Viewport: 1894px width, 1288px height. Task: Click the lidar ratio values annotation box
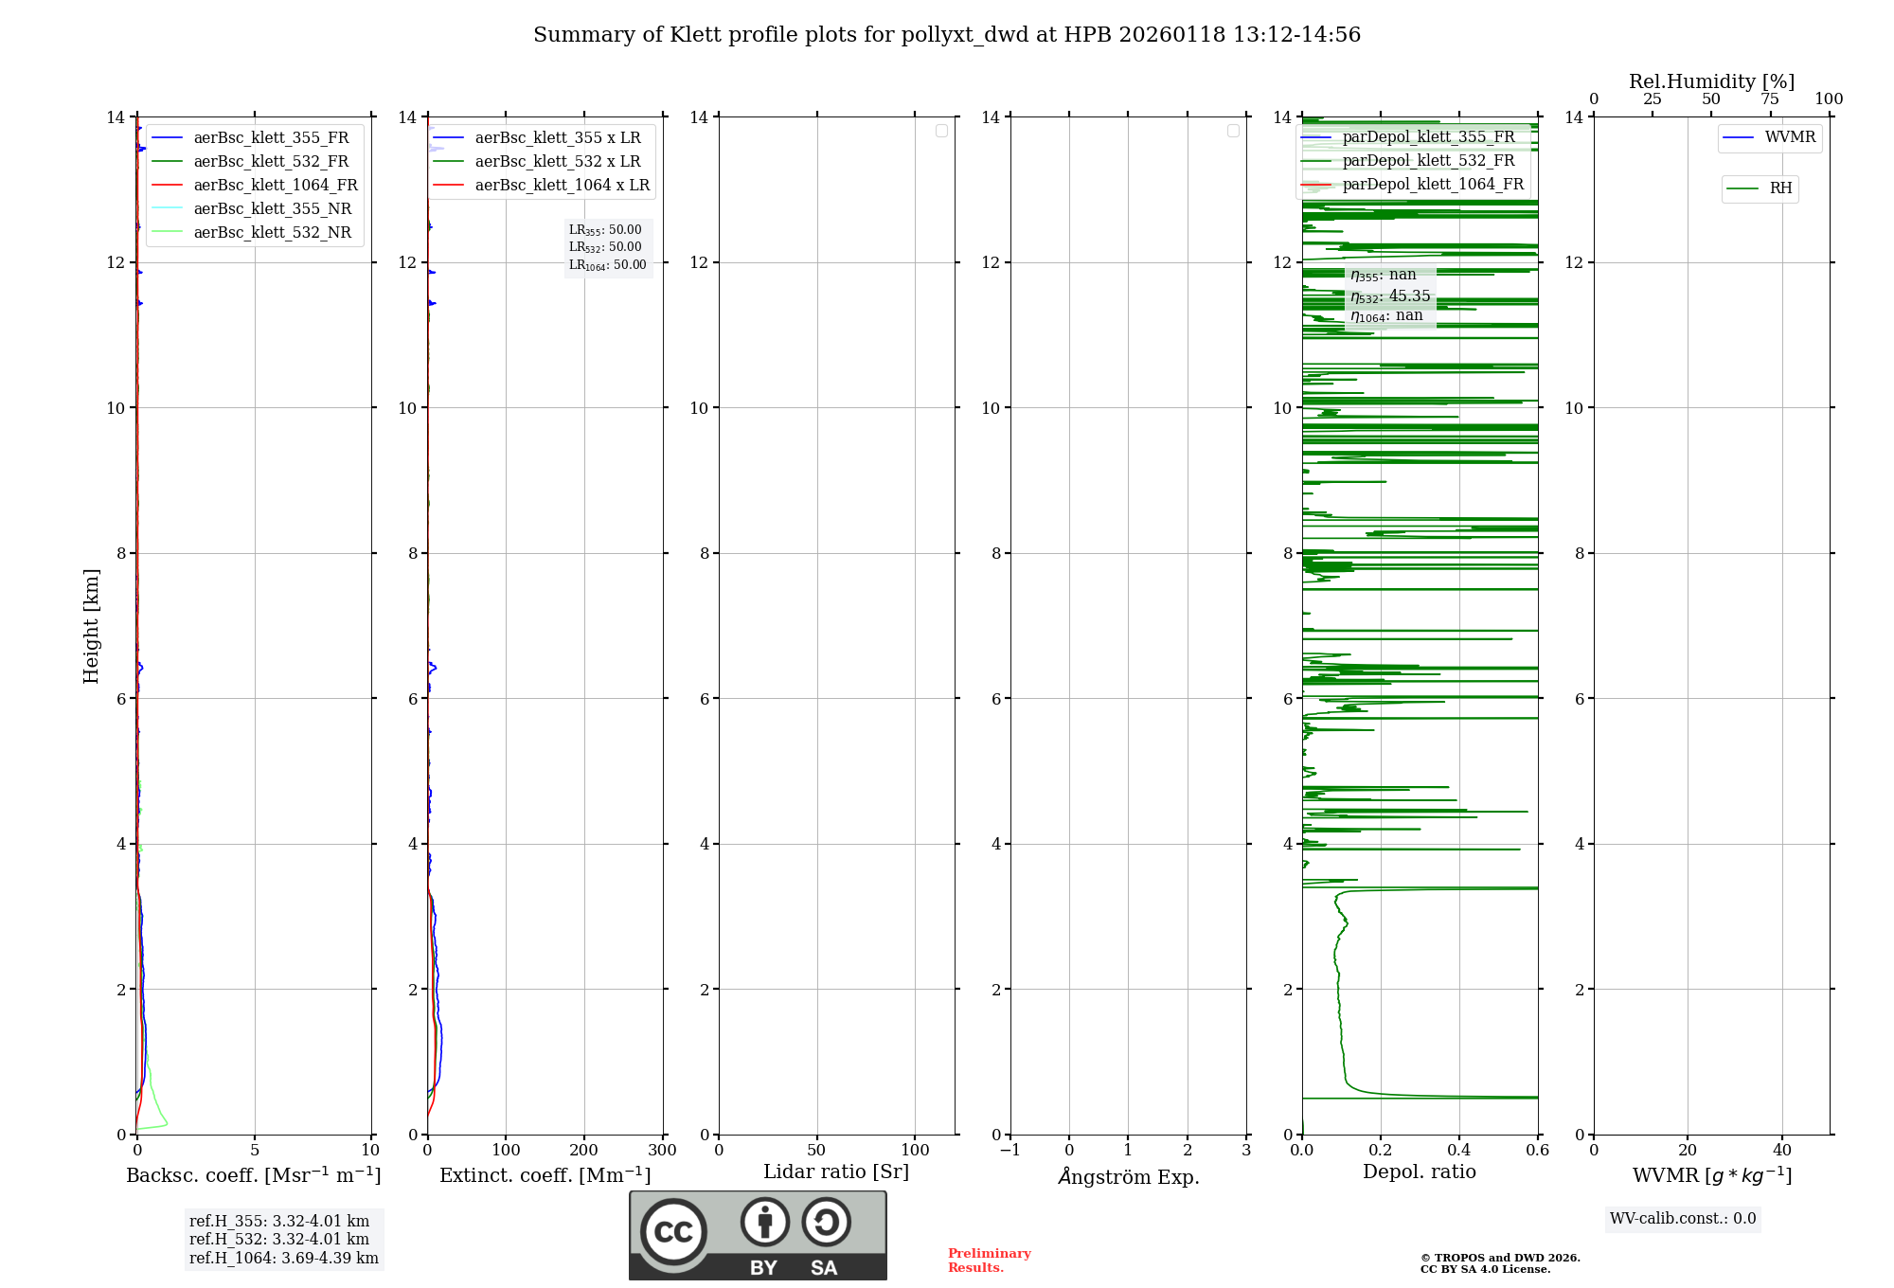pyautogui.click(x=607, y=247)
